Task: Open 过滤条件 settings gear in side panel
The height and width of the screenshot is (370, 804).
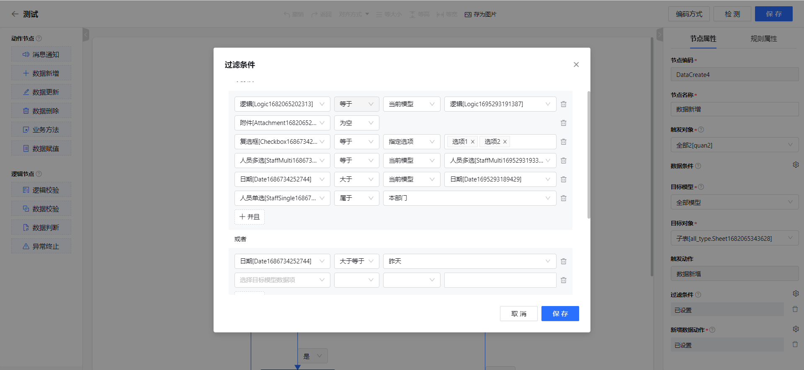Action: point(796,293)
